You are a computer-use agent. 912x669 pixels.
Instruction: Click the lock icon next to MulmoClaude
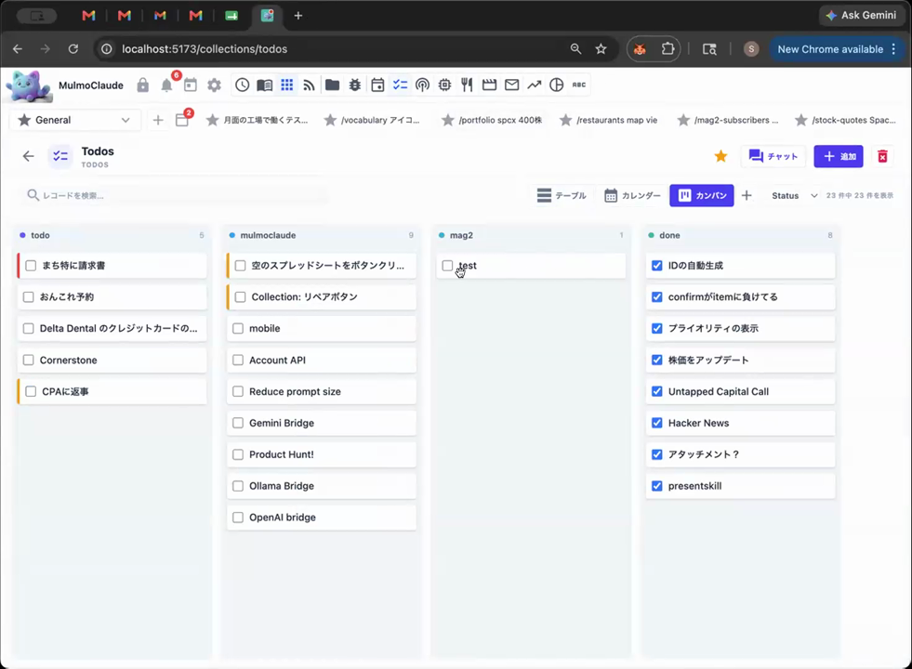(x=142, y=85)
